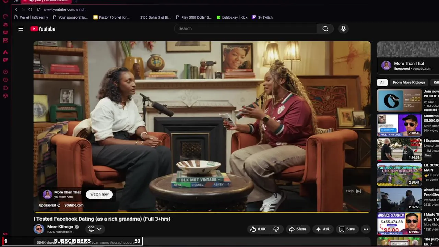
Task: Go to the YouTube home logo
Action: click(43, 29)
